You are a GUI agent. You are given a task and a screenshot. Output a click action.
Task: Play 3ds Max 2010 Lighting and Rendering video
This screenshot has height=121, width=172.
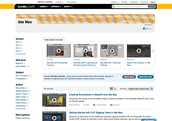[x=85, y=51]
